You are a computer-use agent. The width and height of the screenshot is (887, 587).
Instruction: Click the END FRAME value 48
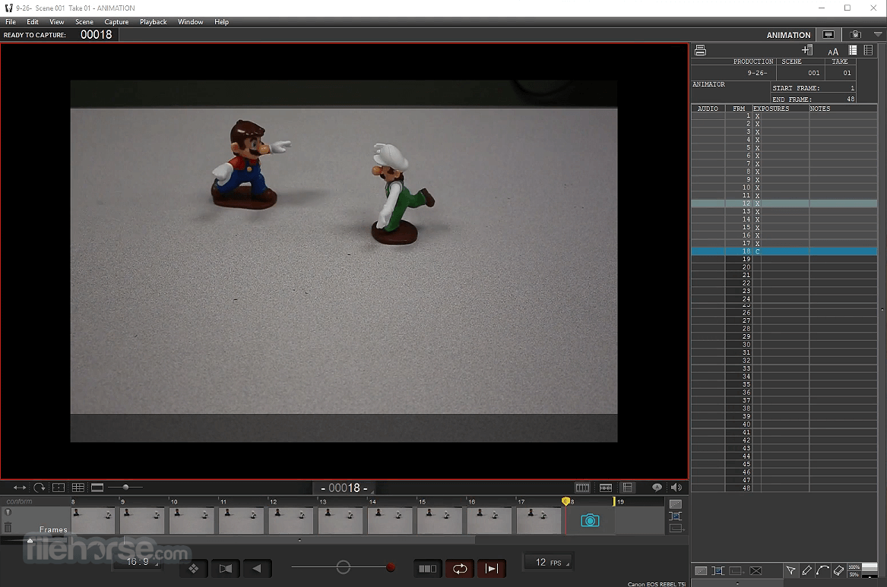(x=851, y=99)
